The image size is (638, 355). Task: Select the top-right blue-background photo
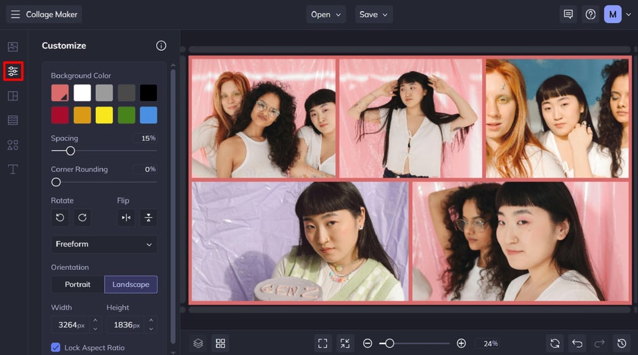pos(557,118)
